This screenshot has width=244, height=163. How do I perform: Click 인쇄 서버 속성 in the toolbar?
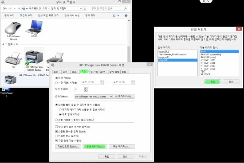pyautogui.click(x=72, y=16)
